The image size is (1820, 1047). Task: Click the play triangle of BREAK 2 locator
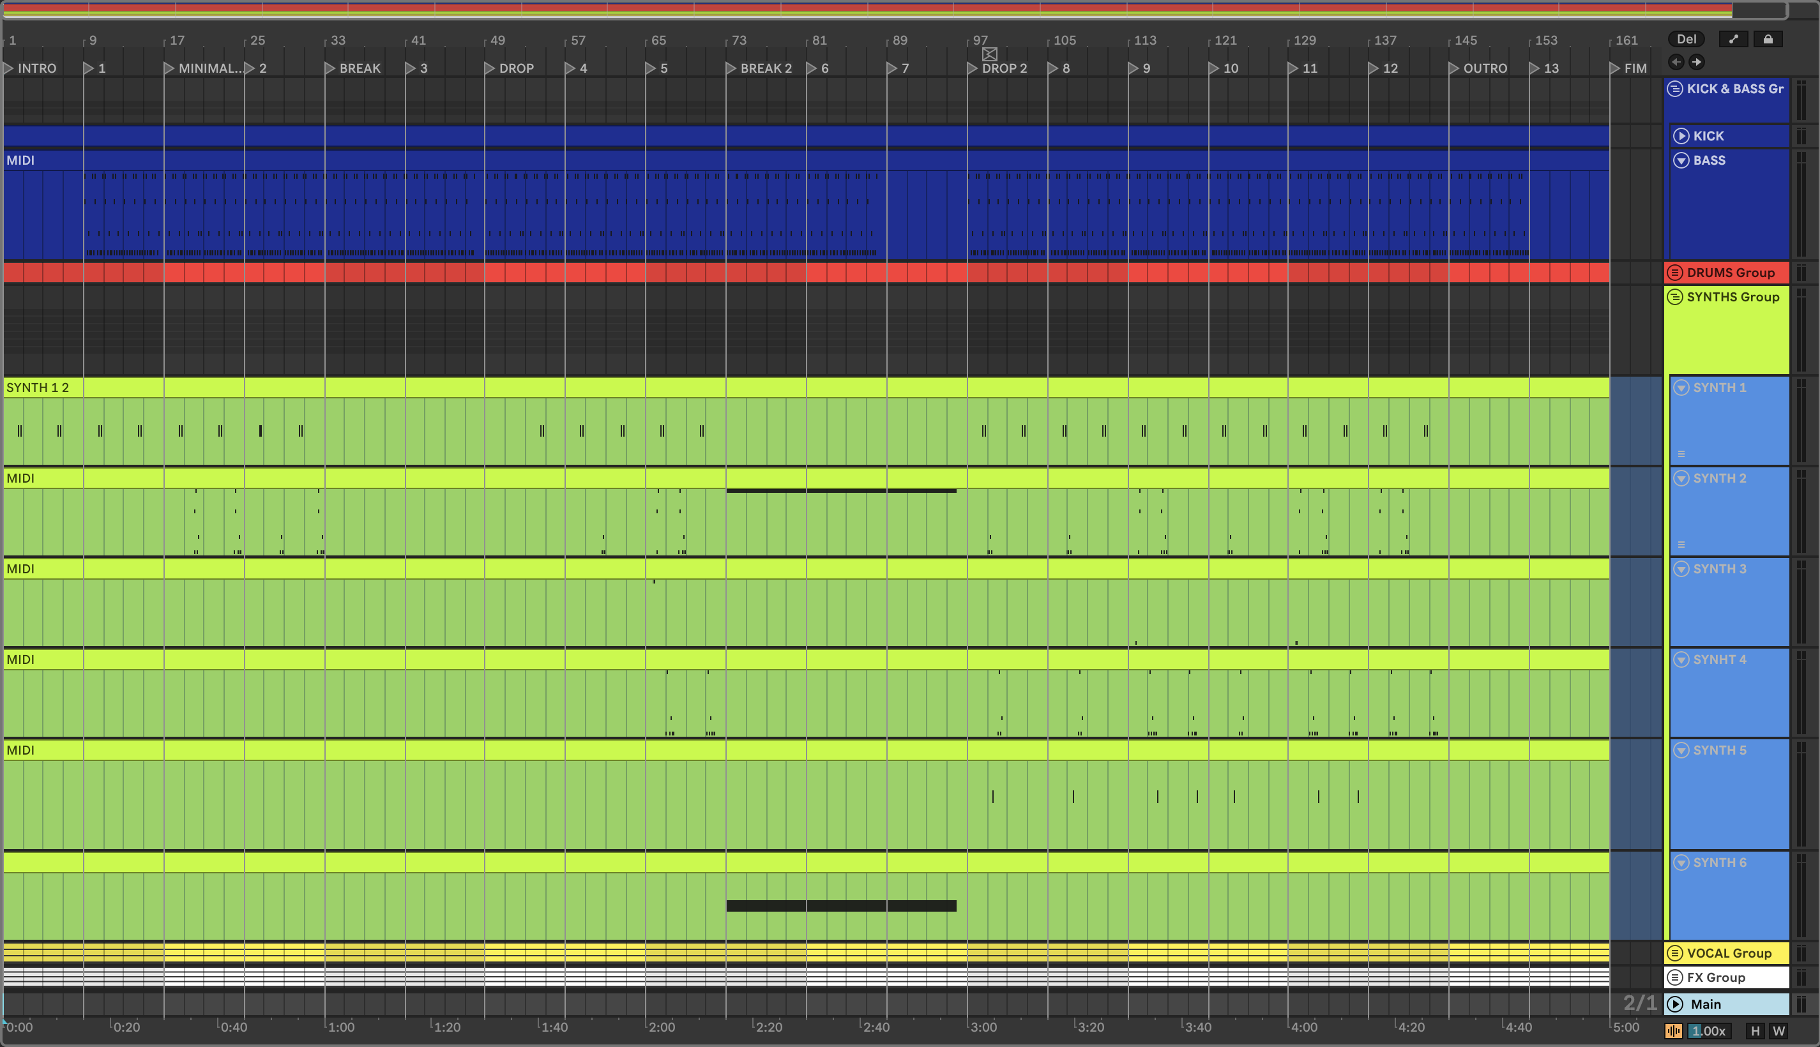pyautogui.click(x=731, y=68)
